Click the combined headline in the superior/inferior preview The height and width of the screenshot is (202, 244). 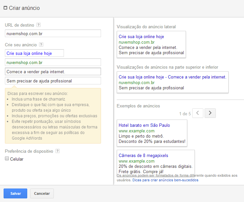click(173, 77)
